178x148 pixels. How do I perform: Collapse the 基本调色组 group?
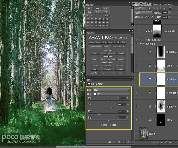coord(140,44)
